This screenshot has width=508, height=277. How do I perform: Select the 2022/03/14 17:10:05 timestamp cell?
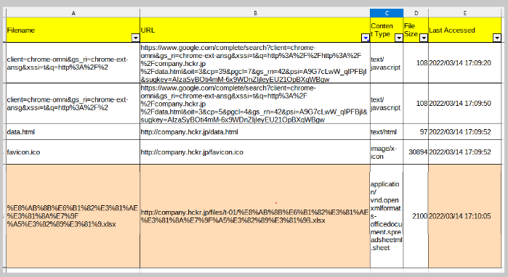pos(464,216)
